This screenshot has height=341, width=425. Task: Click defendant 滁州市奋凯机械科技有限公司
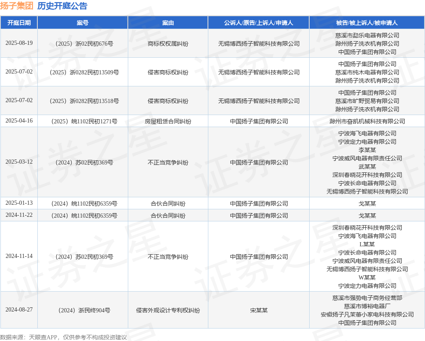point(367,121)
